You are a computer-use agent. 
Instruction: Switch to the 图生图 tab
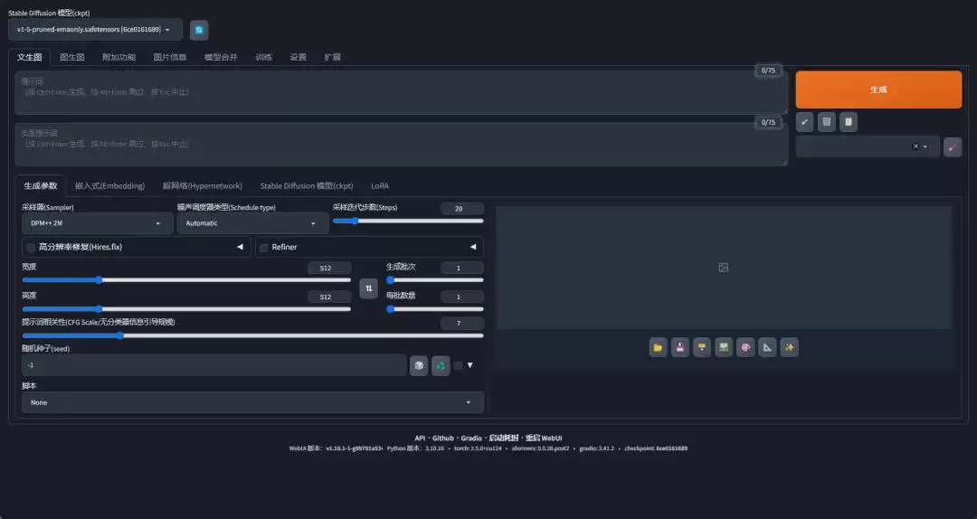point(72,57)
